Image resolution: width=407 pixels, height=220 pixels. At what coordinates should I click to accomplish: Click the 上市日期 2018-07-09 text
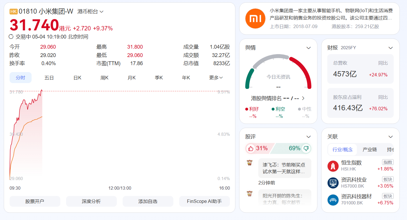coord(294,27)
